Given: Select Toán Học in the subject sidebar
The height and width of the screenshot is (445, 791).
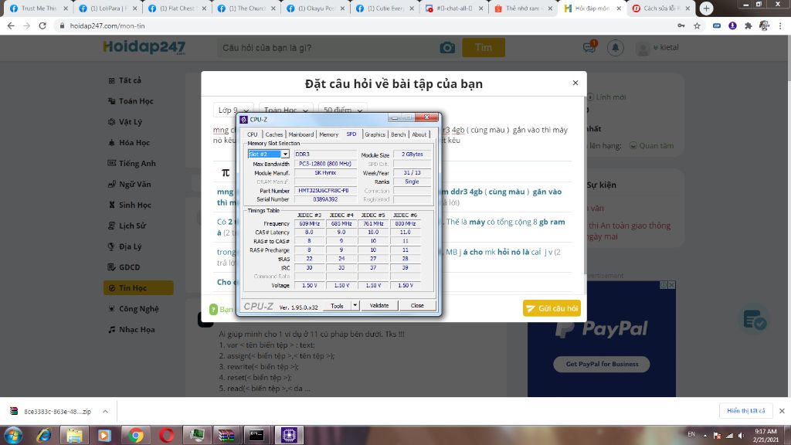Looking at the screenshot, I should click(136, 101).
